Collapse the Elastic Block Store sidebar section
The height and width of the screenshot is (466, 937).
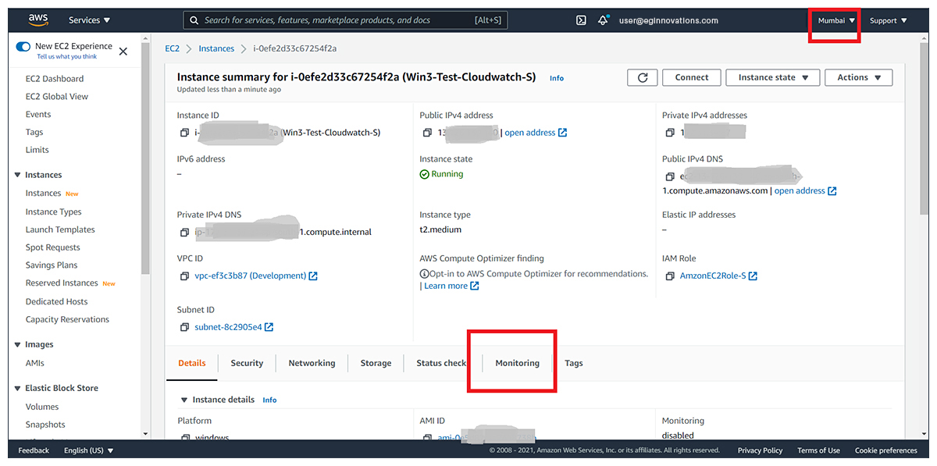[x=18, y=388]
